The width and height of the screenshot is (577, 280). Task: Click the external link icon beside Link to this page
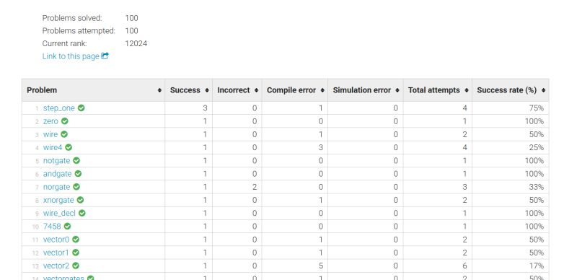[x=105, y=56]
